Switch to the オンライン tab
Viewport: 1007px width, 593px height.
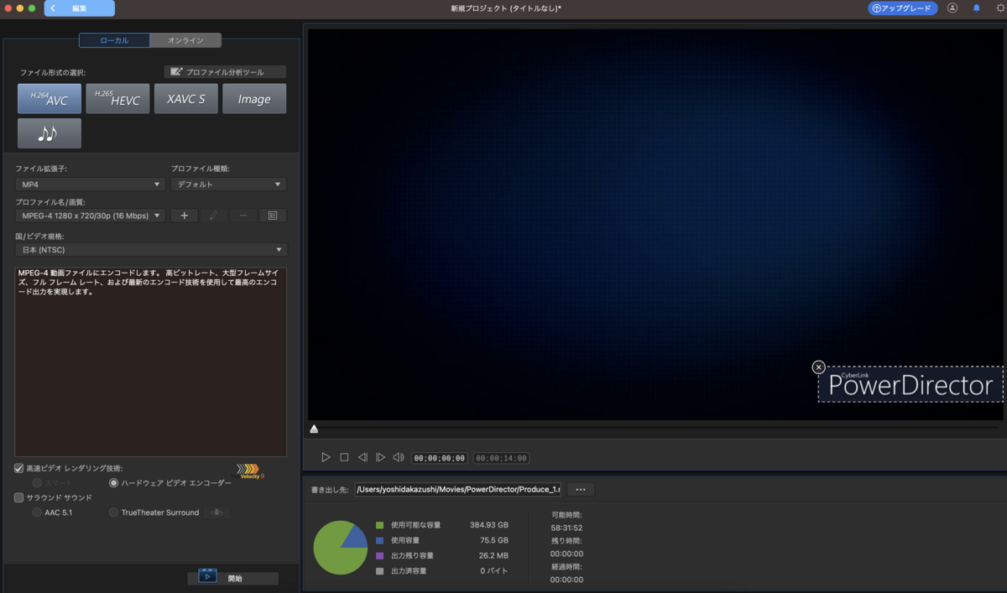point(185,40)
